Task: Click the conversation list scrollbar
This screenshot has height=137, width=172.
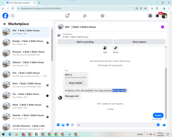Action: (x=52, y=45)
